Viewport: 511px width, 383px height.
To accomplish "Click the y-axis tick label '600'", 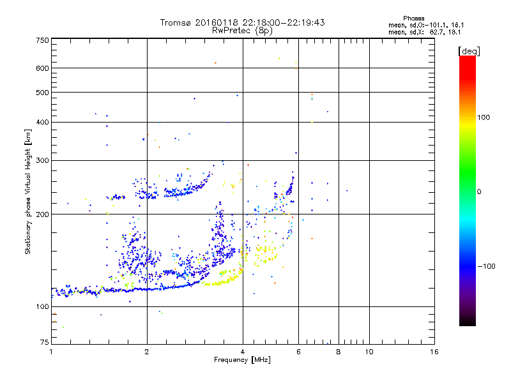I will [42, 68].
